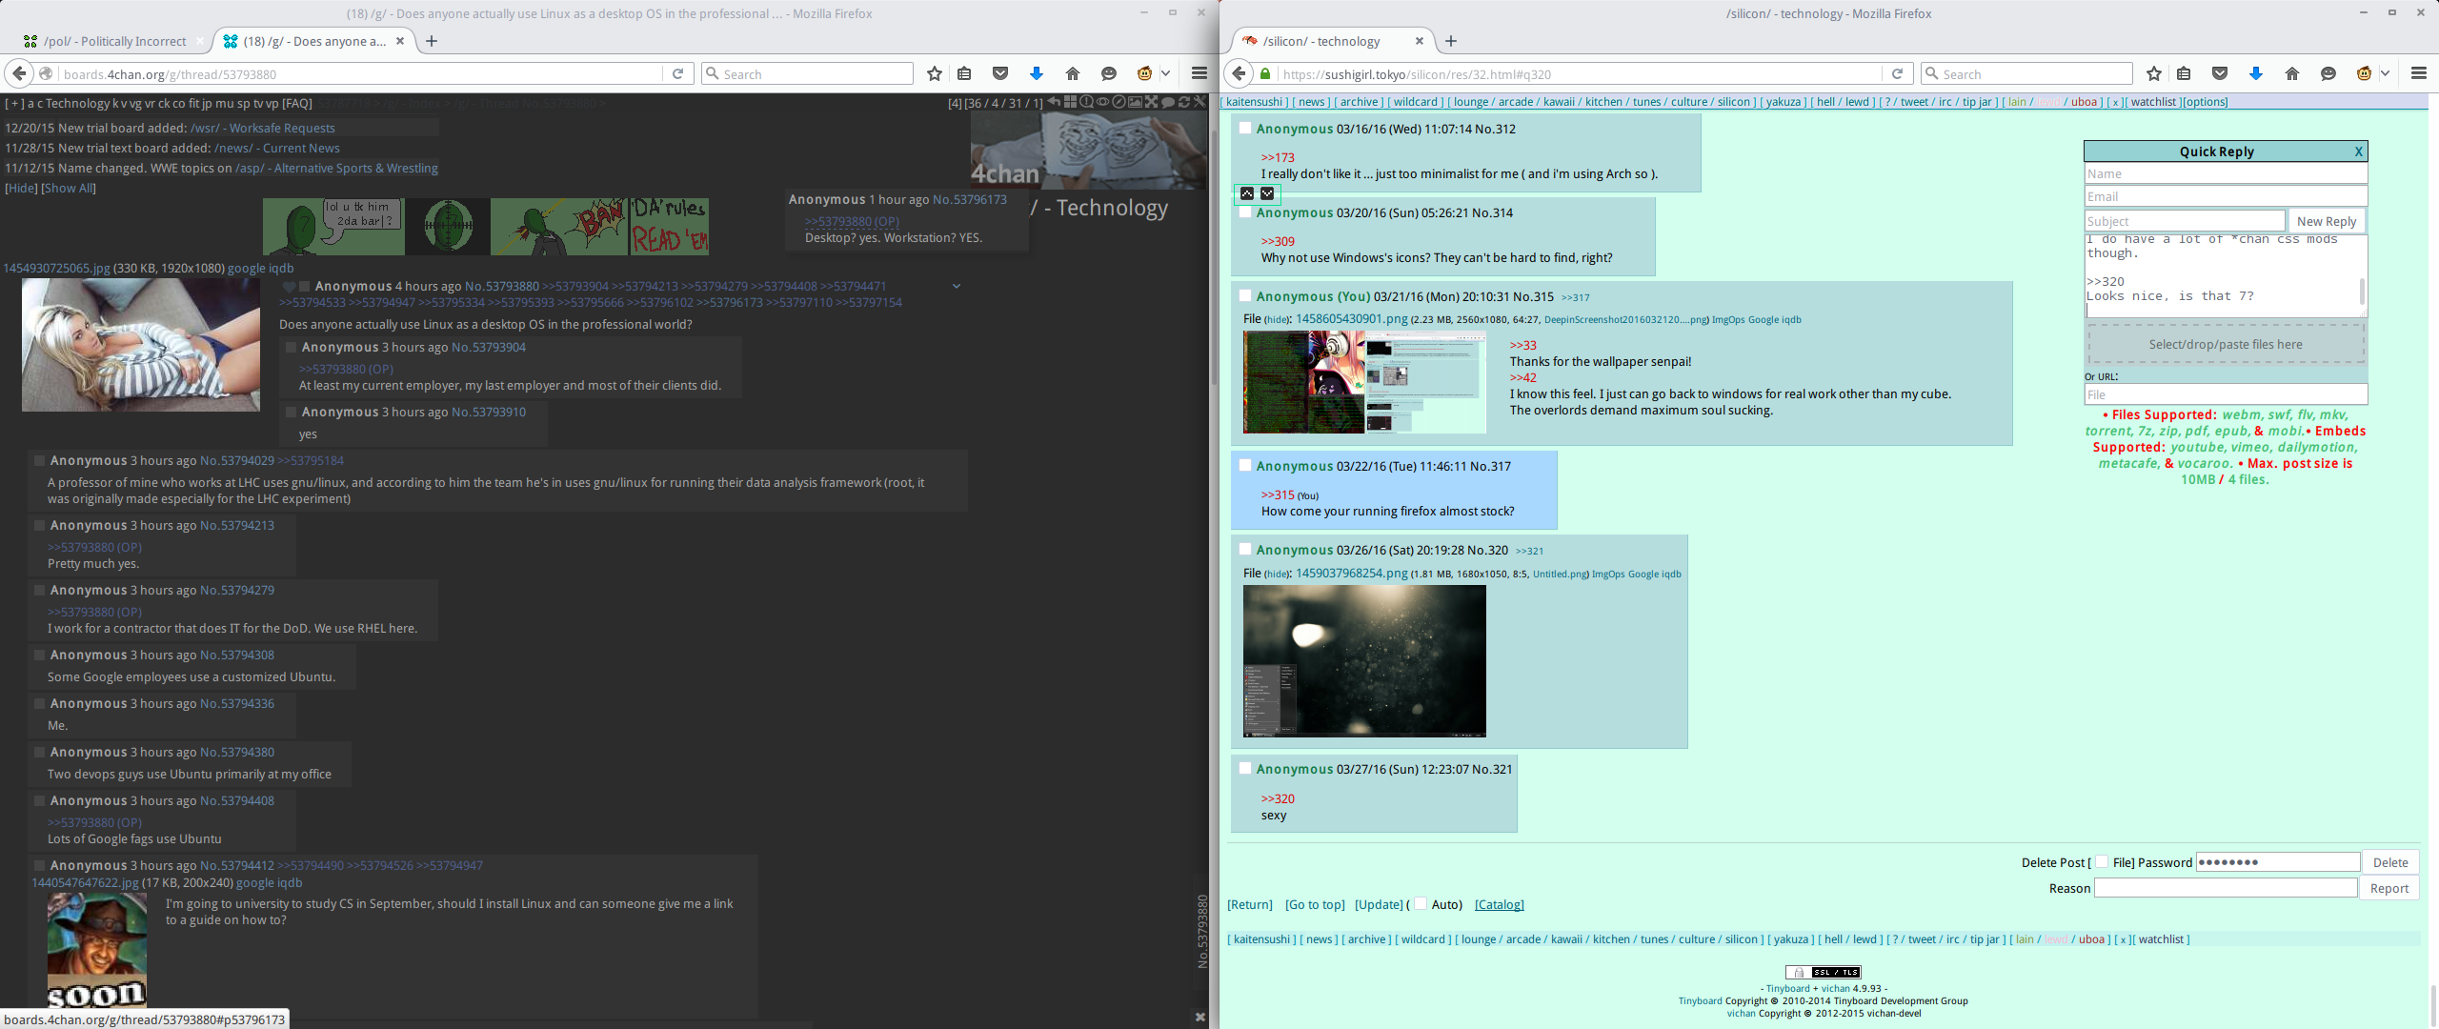This screenshot has width=2439, height=1029.
Task: Open Downloads arrow in the right Firefox window
Action: click(x=2255, y=73)
